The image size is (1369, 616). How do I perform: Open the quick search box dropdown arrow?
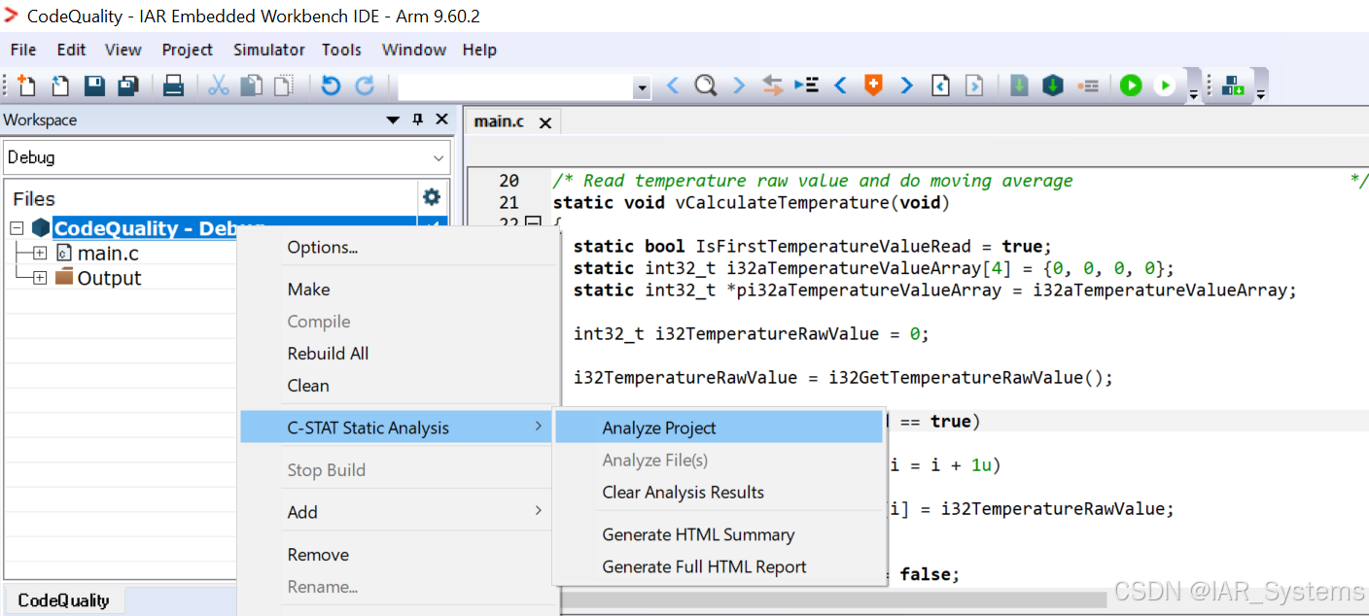pos(642,88)
